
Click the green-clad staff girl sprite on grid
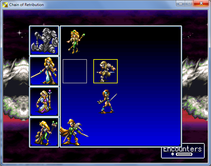pyautogui.click(x=76, y=42)
